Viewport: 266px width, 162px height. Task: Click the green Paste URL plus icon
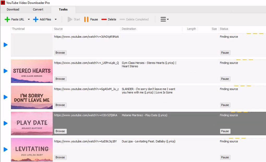click(7, 19)
